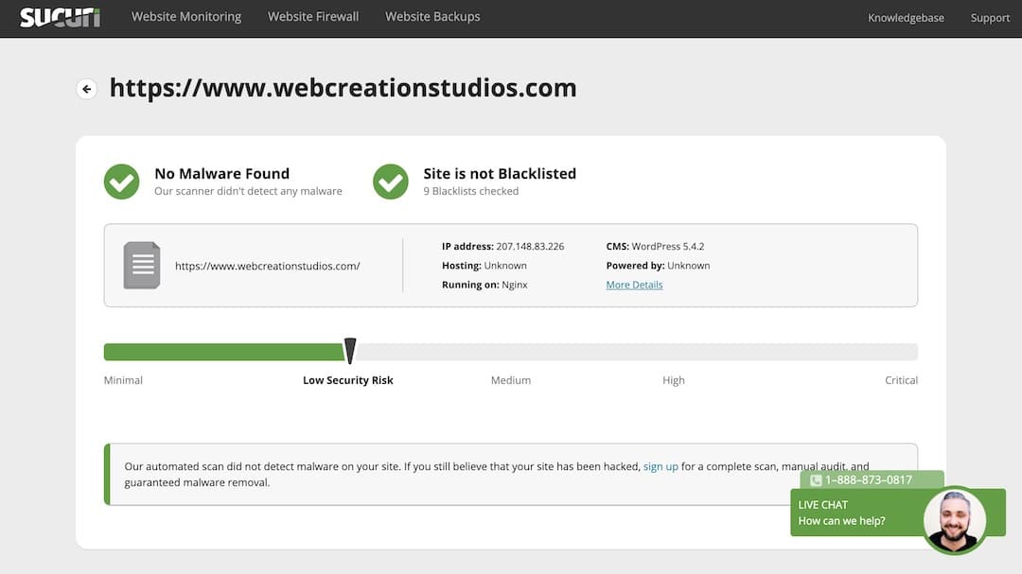The width and height of the screenshot is (1022, 574).
Task: Open Website Monitoring menu
Action: pyautogui.click(x=186, y=17)
